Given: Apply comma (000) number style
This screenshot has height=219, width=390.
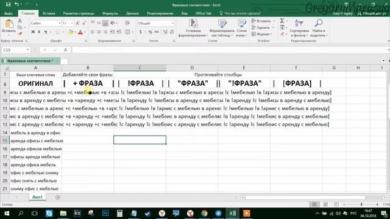Looking at the screenshot, I should tap(157, 32).
